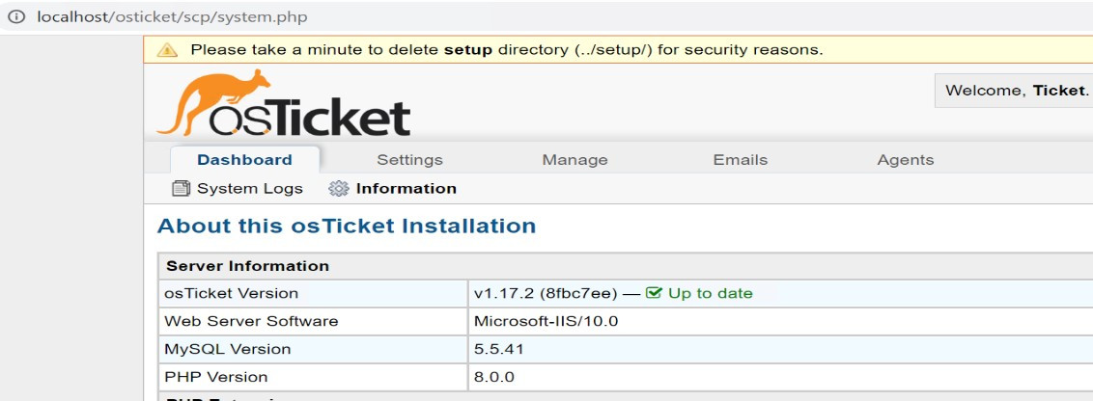Open the Settings tab
The image size is (1093, 401).
409,160
